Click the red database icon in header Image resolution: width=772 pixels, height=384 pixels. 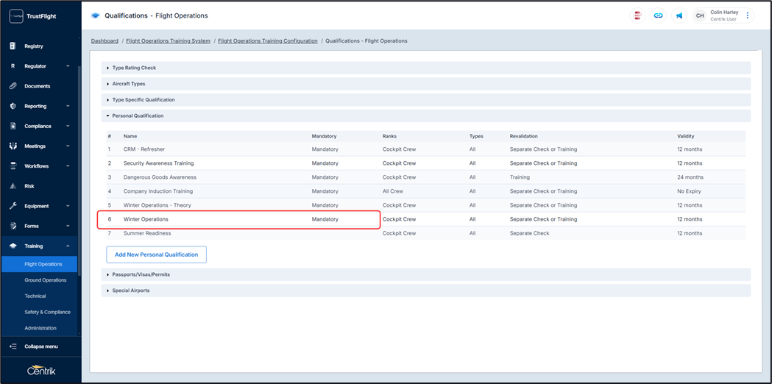pos(637,15)
